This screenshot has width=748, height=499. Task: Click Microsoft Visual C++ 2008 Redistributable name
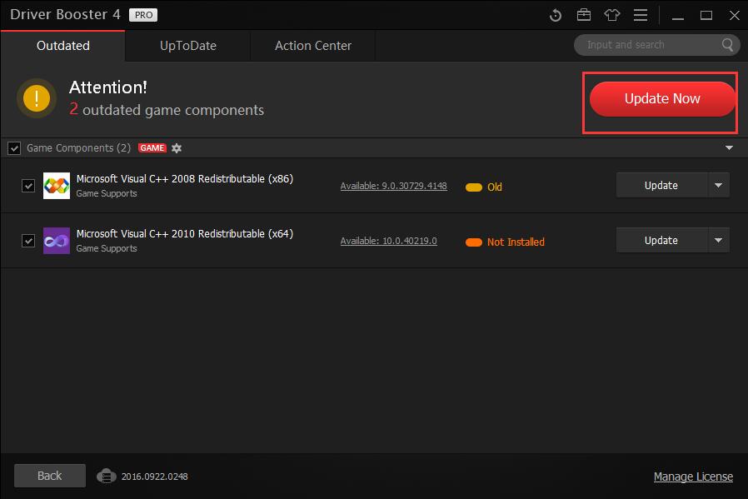pyautogui.click(x=185, y=179)
